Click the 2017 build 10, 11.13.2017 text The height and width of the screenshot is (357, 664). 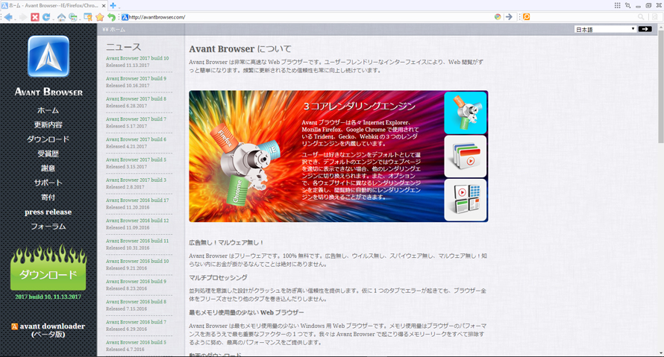48,297
